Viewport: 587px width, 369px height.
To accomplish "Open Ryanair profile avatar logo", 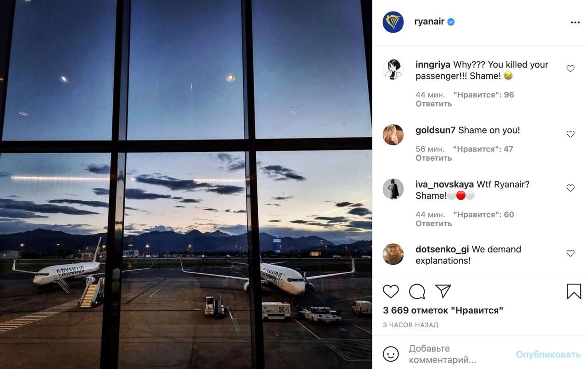I will coord(393,22).
